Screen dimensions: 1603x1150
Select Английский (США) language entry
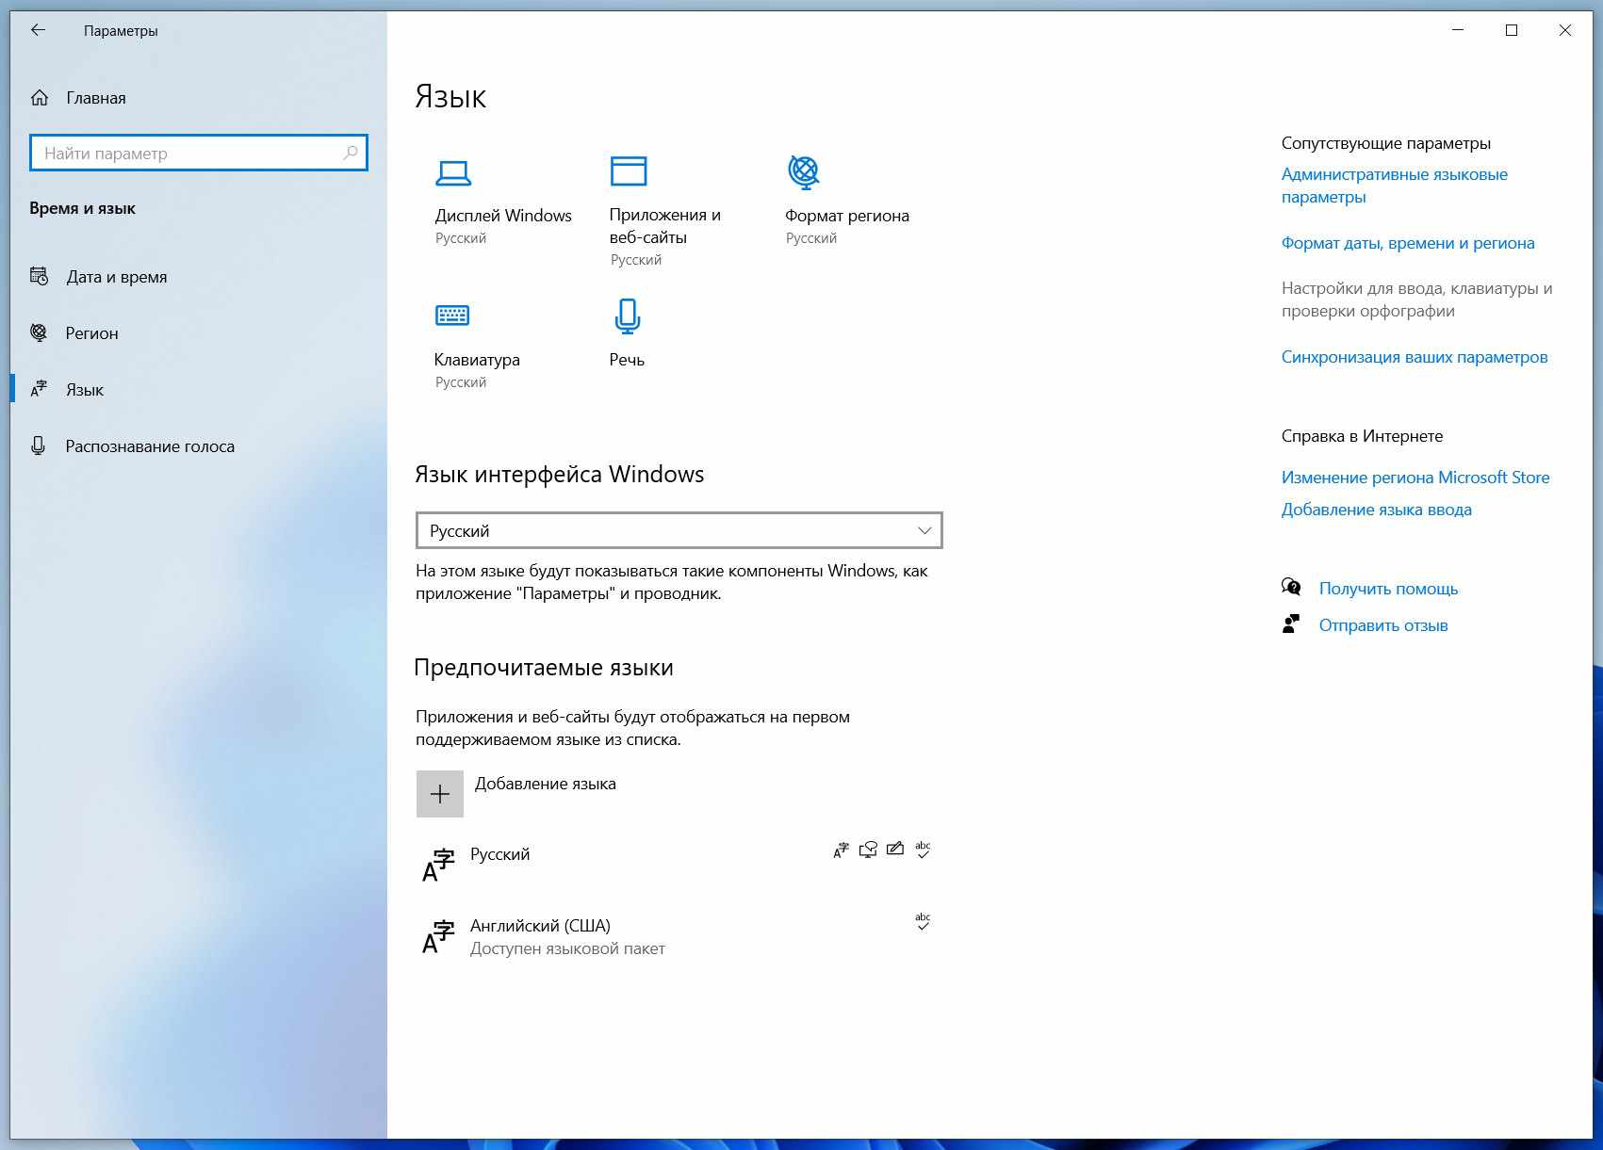tap(540, 927)
